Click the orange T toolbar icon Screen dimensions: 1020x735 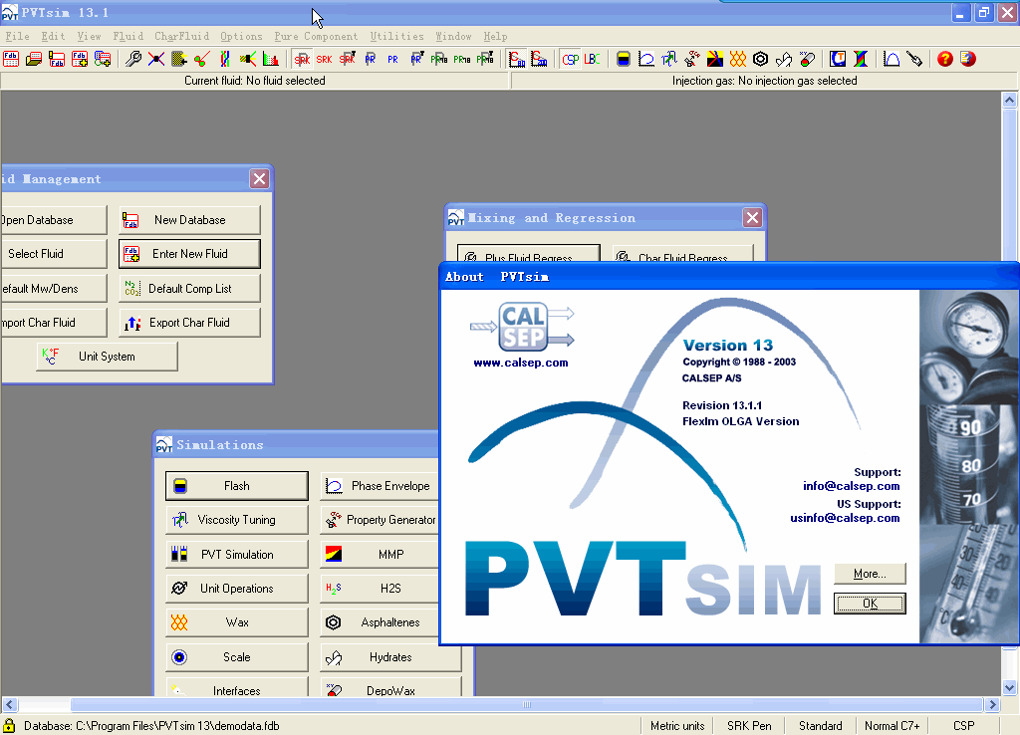pos(838,59)
